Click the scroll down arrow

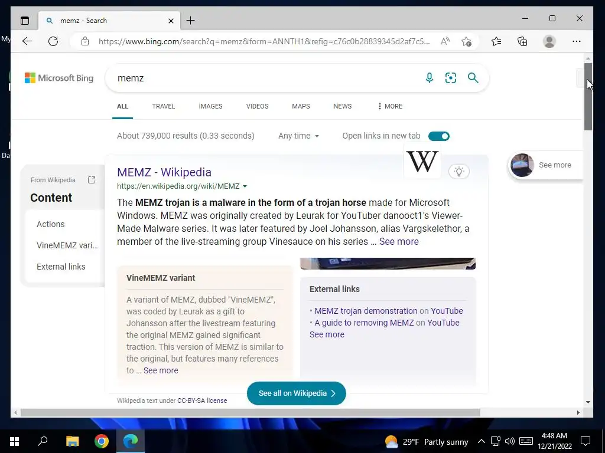588,402
